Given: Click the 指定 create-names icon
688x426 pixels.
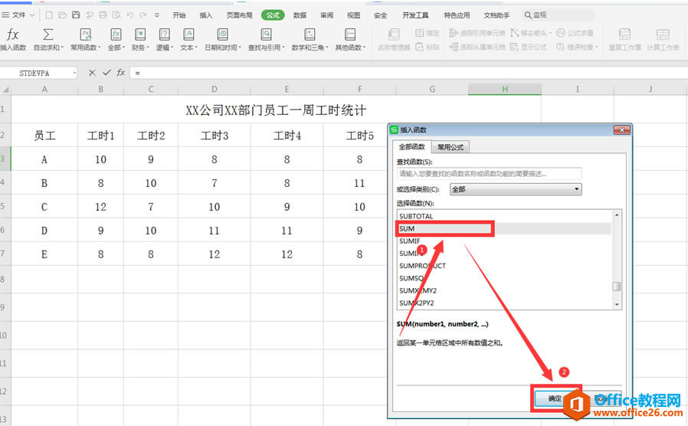Looking at the screenshot, I should point(427,33).
